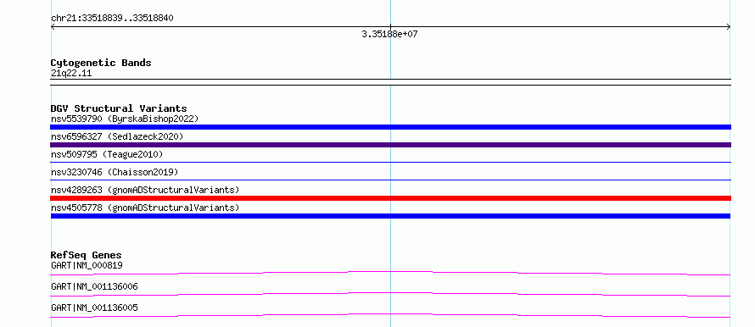This screenshot has height=327, width=755.
Task: Open nsv509795 (Teague2010) variant label
Action: coord(107,154)
